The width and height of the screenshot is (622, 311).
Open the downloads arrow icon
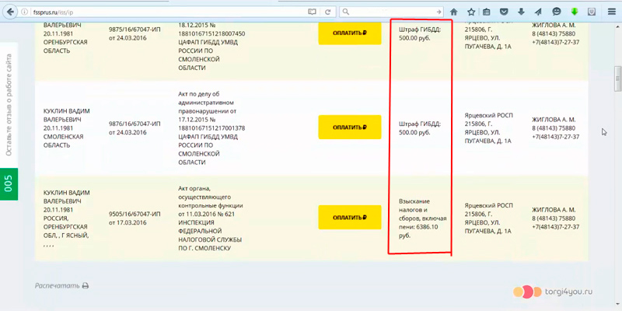coord(521,12)
